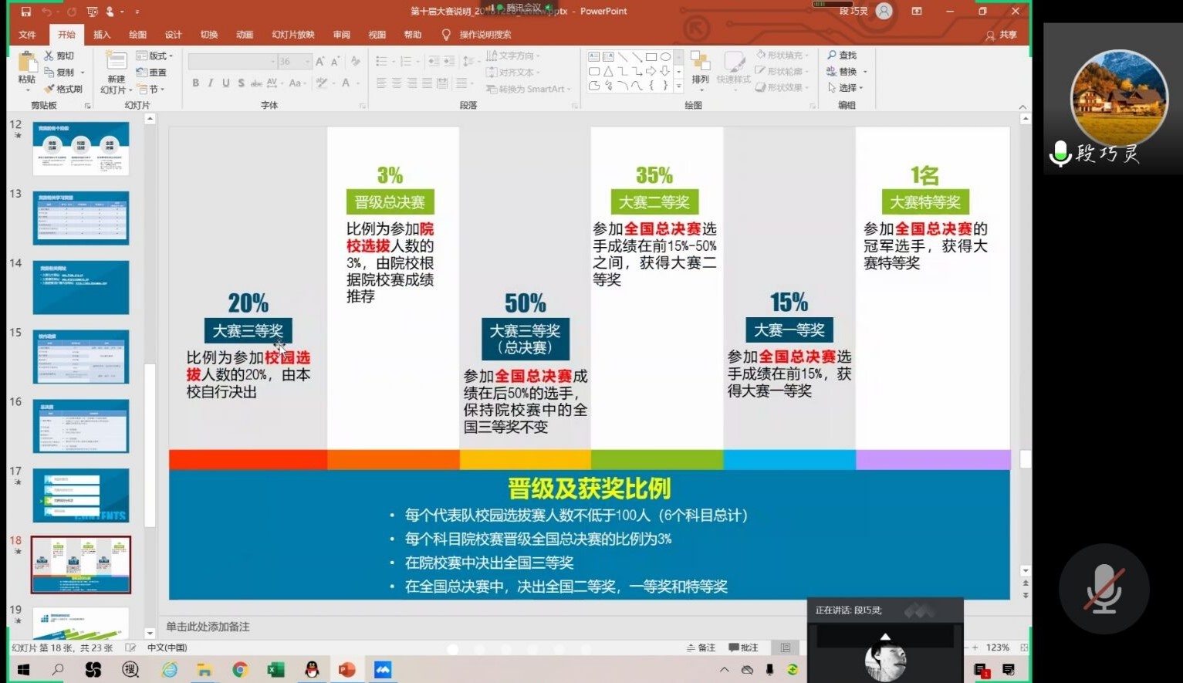The height and width of the screenshot is (683, 1183).
Task: Click the Save icon in title bar
Action: (26, 12)
